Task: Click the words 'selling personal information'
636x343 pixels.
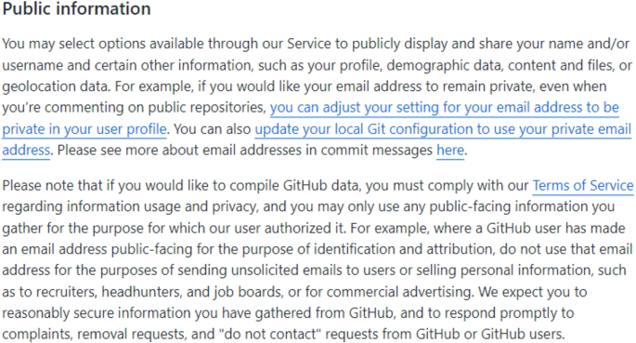Action: pos(505,270)
